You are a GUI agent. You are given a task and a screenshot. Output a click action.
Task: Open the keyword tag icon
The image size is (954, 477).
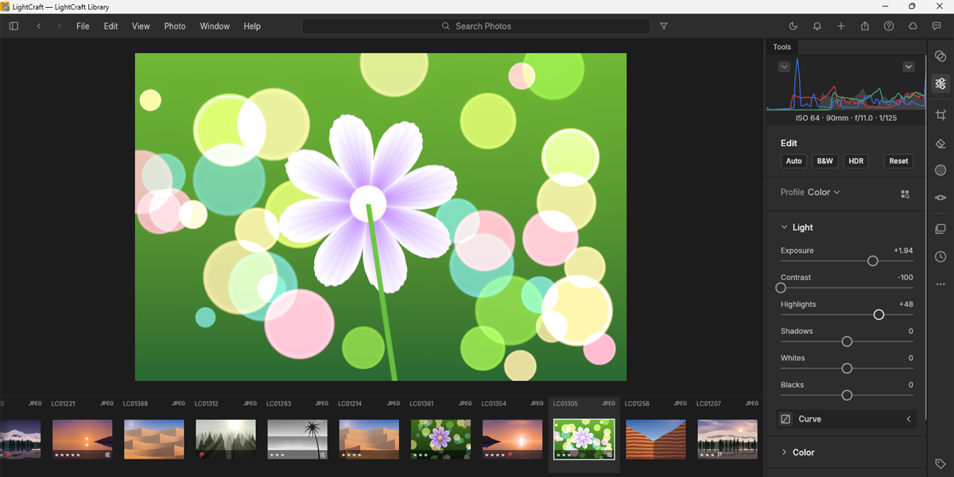tap(940, 463)
